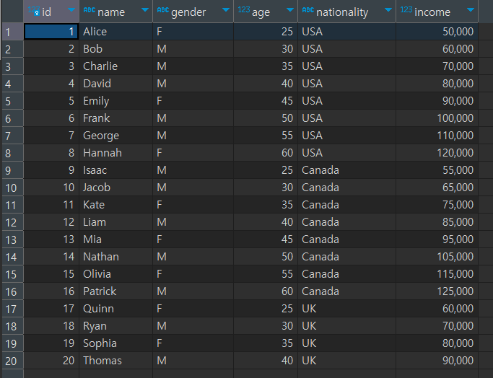Select row number 1 header

12,32
